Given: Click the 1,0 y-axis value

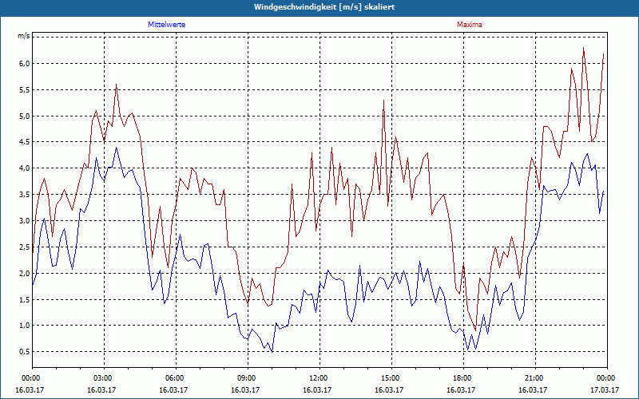Looking at the screenshot, I should tap(24, 326).
